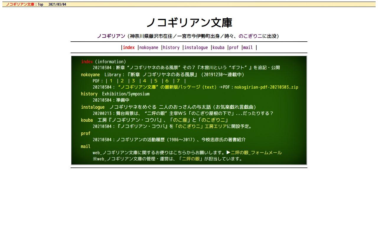Open the prof navigation link
This screenshot has width=378, height=249.
[x=234, y=48]
